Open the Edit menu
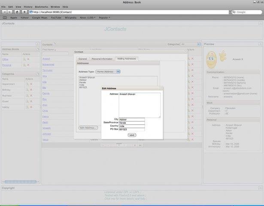This screenshot has height=206, width=264. tap(11, 7)
